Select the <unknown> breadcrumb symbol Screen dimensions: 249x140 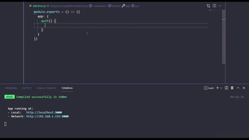point(98,6)
